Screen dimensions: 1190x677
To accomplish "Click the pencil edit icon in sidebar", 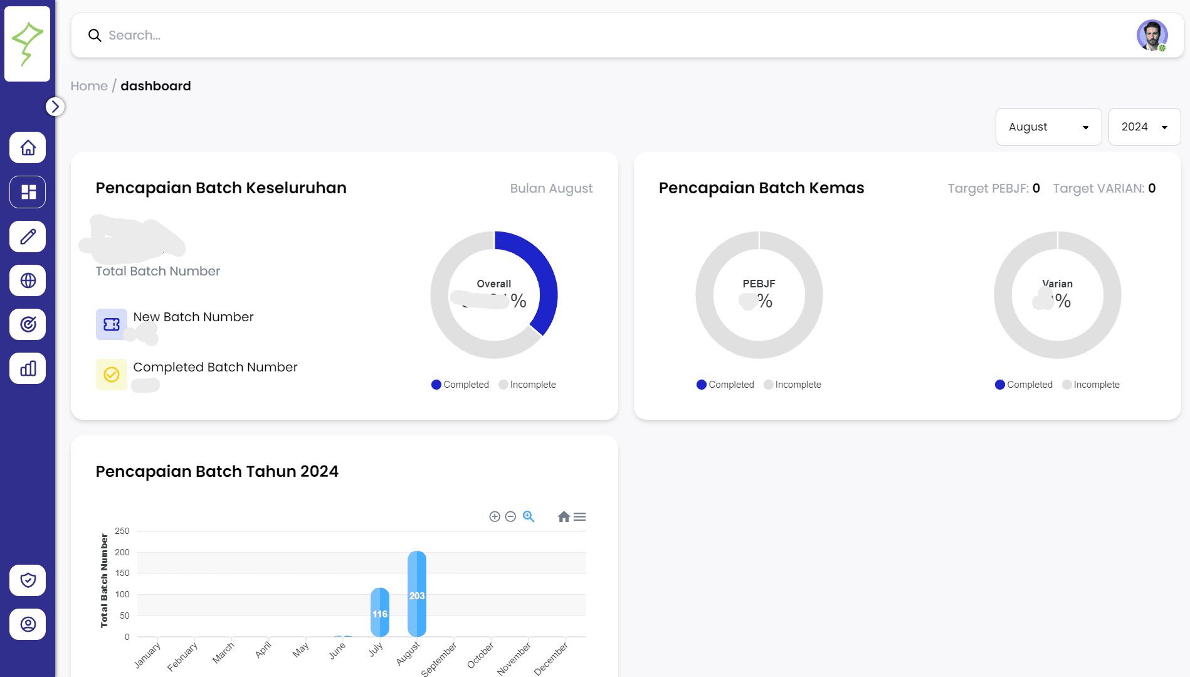I will tap(28, 237).
